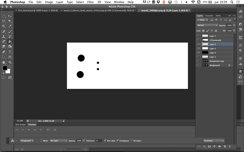Reset default foreground and background colors
This screenshot has width=244, height=152.
[3, 73]
